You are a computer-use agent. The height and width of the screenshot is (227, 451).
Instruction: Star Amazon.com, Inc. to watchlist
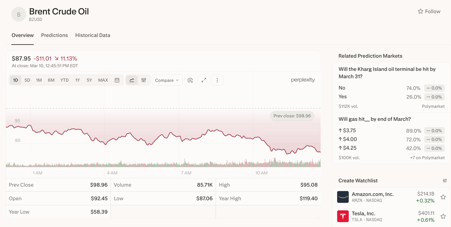443,197
